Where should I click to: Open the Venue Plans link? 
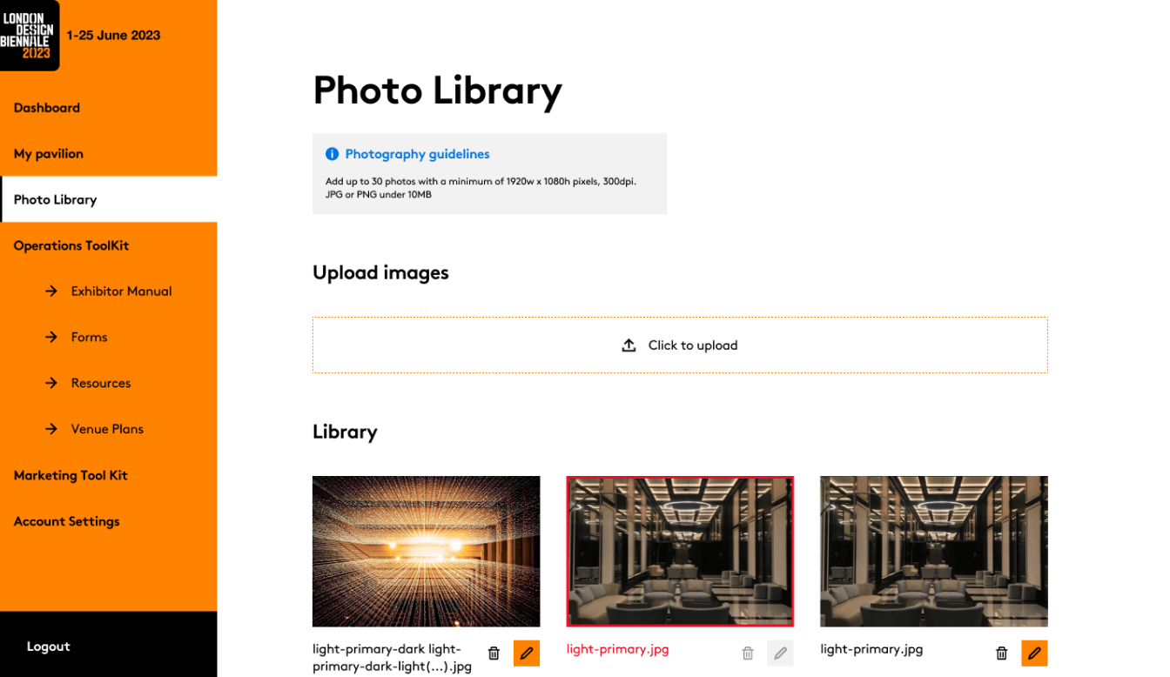[x=108, y=429]
